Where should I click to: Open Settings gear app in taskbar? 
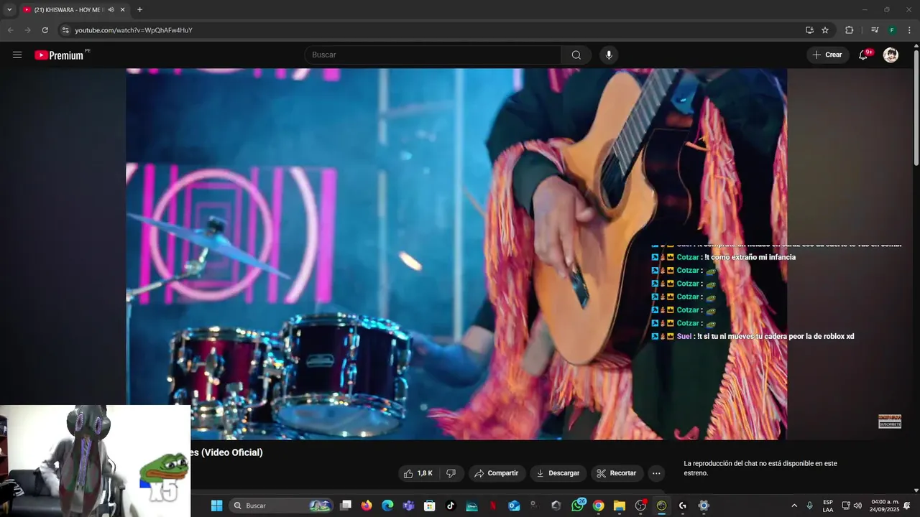click(704, 506)
